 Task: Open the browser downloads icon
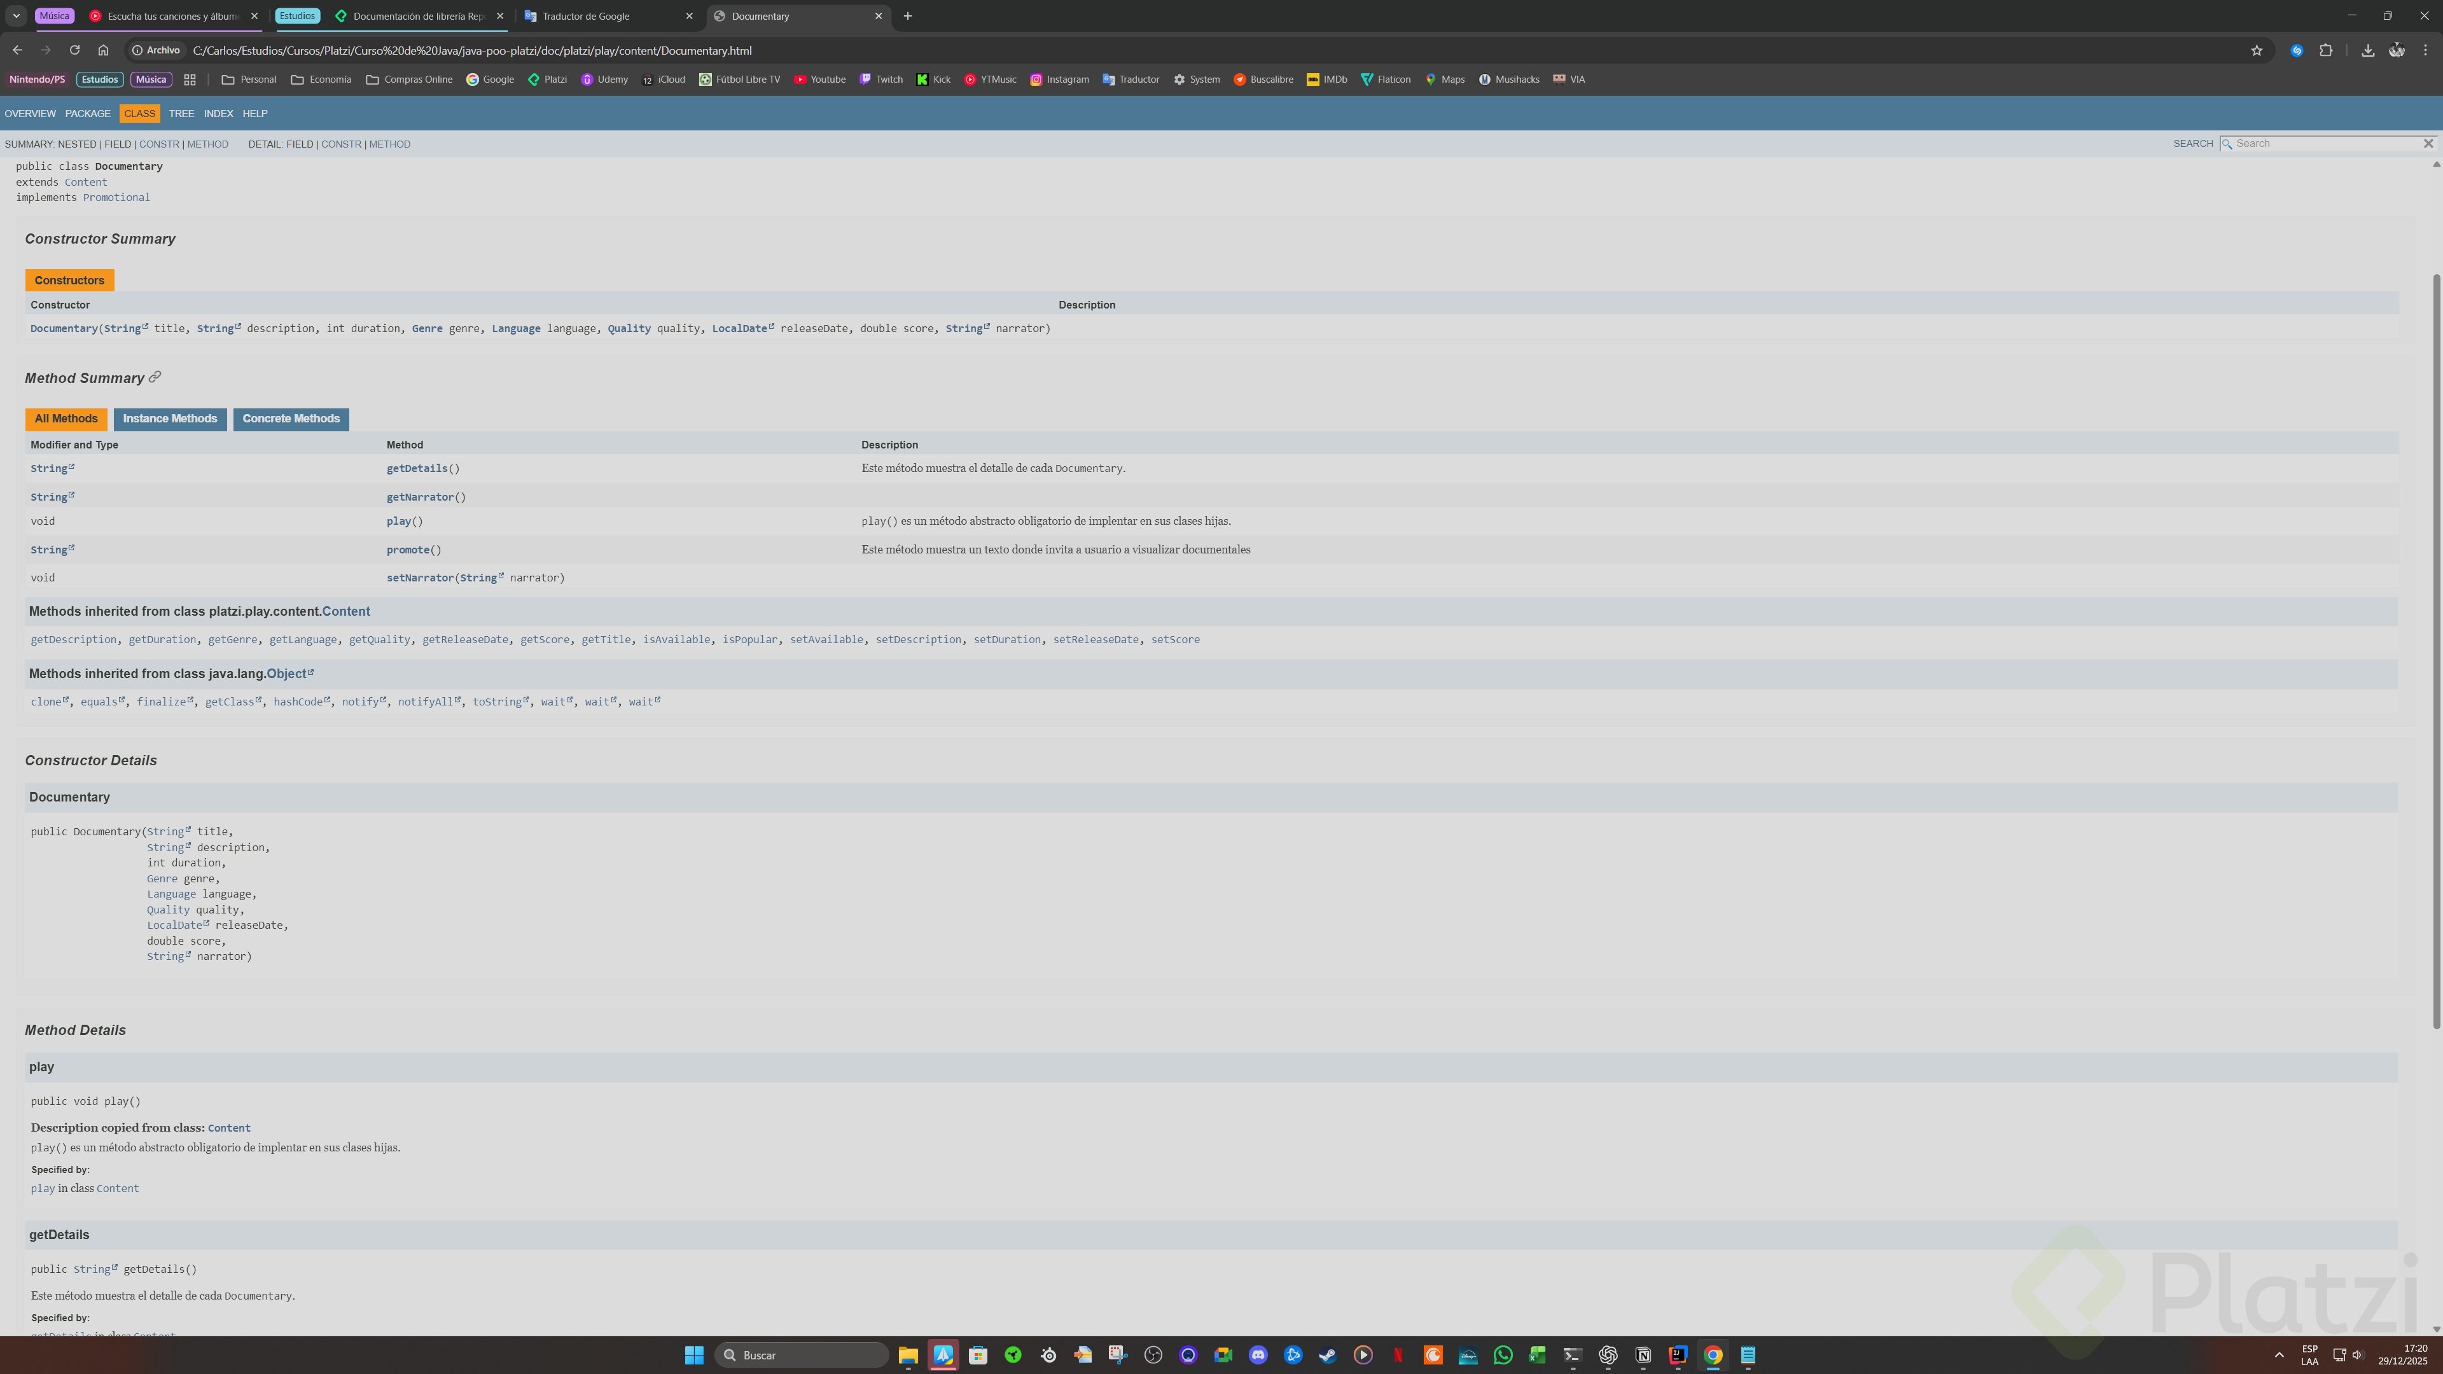click(x=2367, y=50)
